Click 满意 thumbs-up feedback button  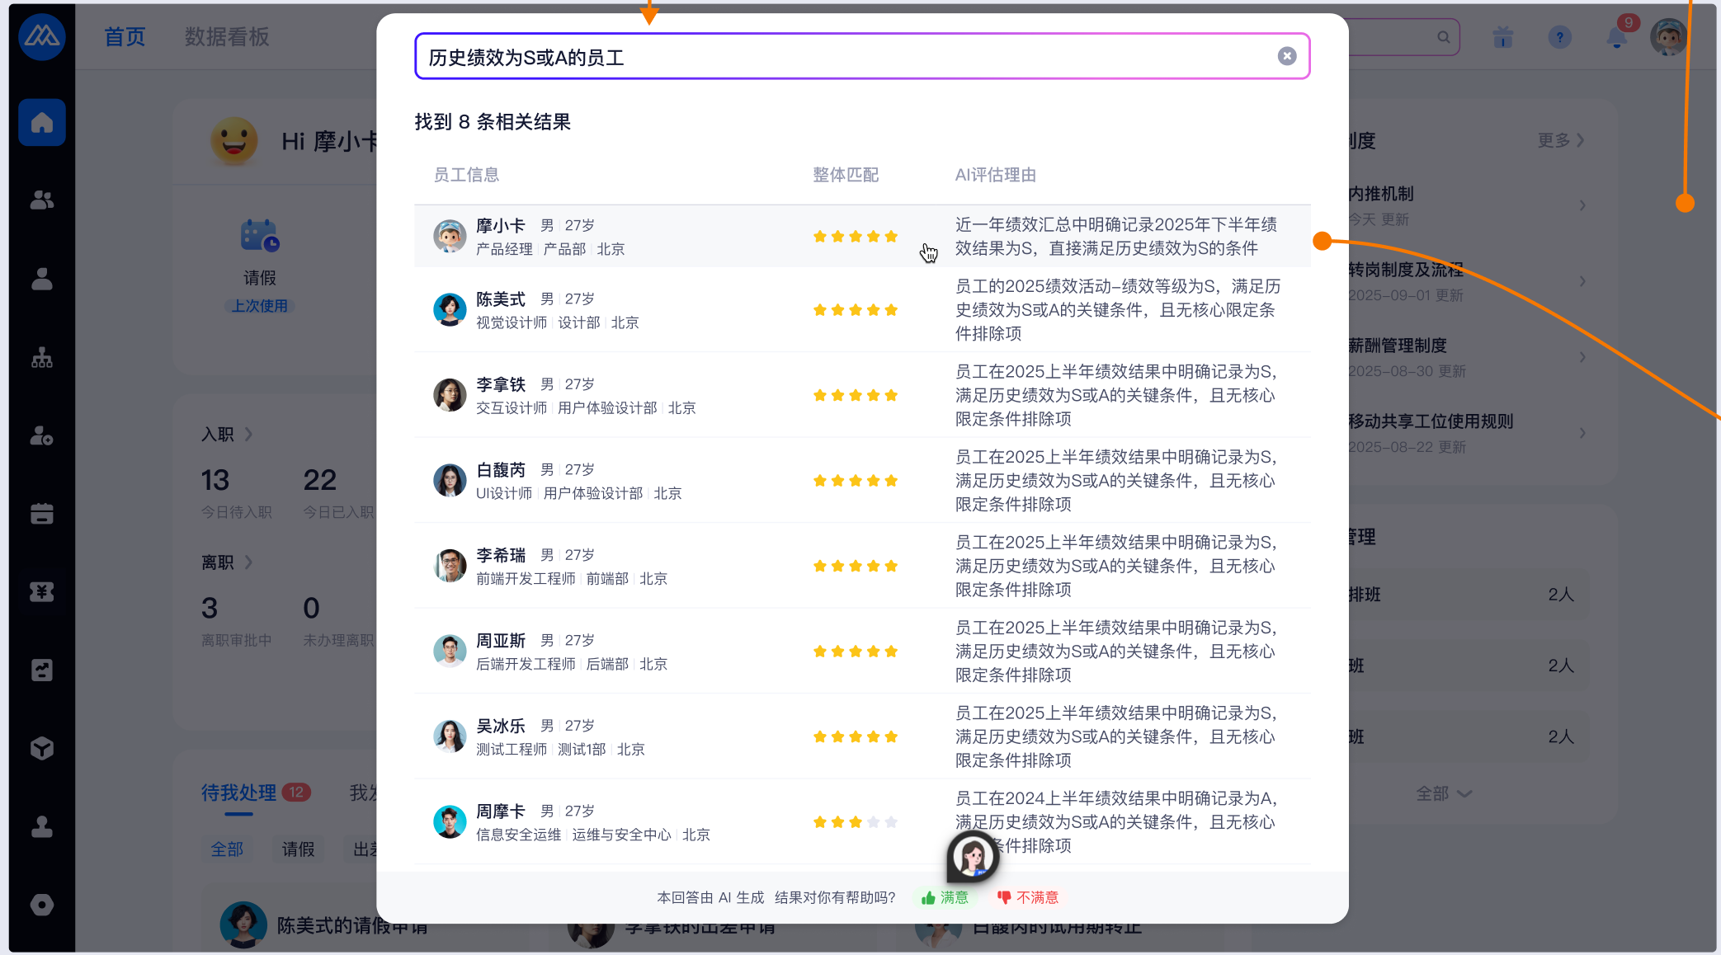945,897
